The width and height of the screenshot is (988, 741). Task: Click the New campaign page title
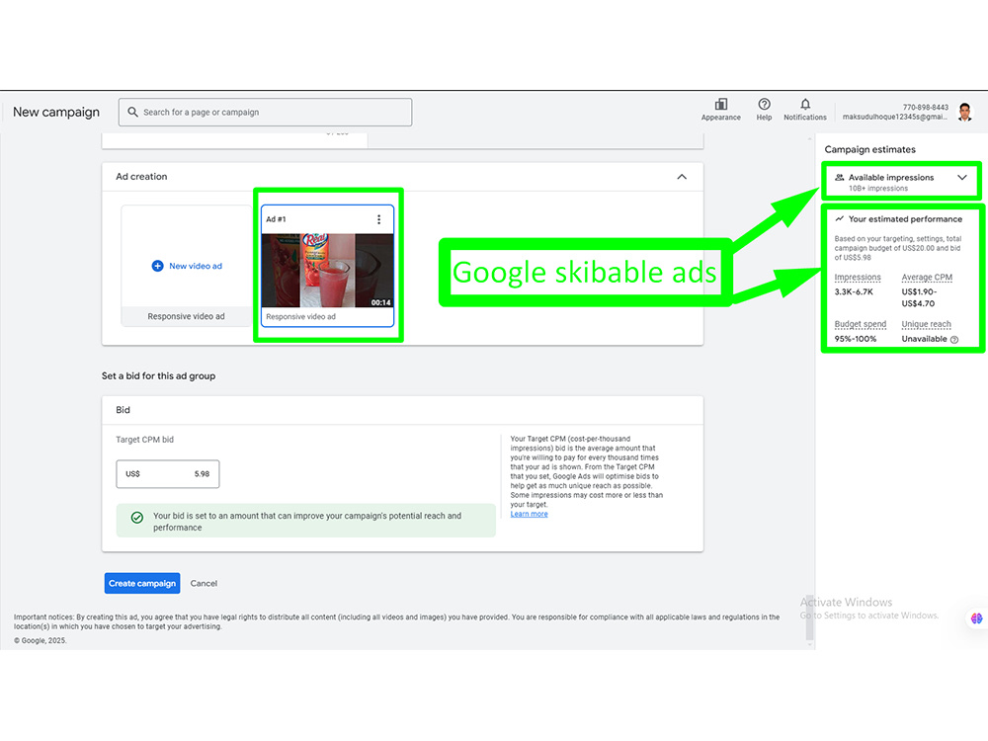56,113
